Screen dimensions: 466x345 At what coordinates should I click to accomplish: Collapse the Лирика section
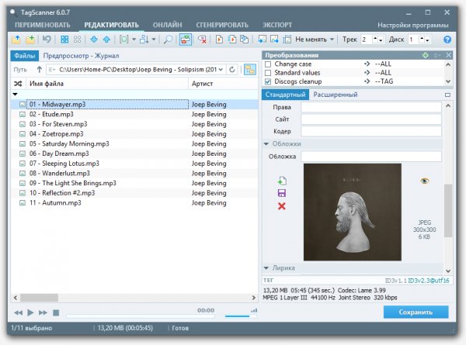[266, 268]
